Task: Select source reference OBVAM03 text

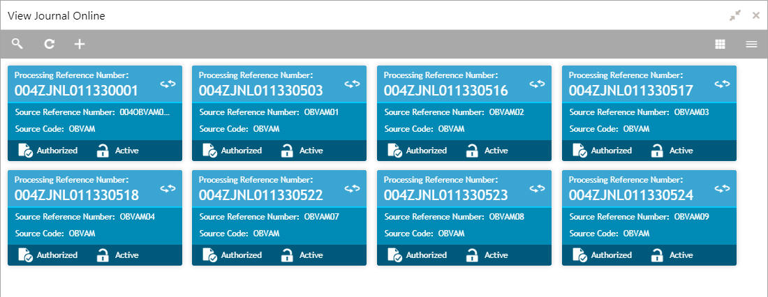Action: (692, 112)
